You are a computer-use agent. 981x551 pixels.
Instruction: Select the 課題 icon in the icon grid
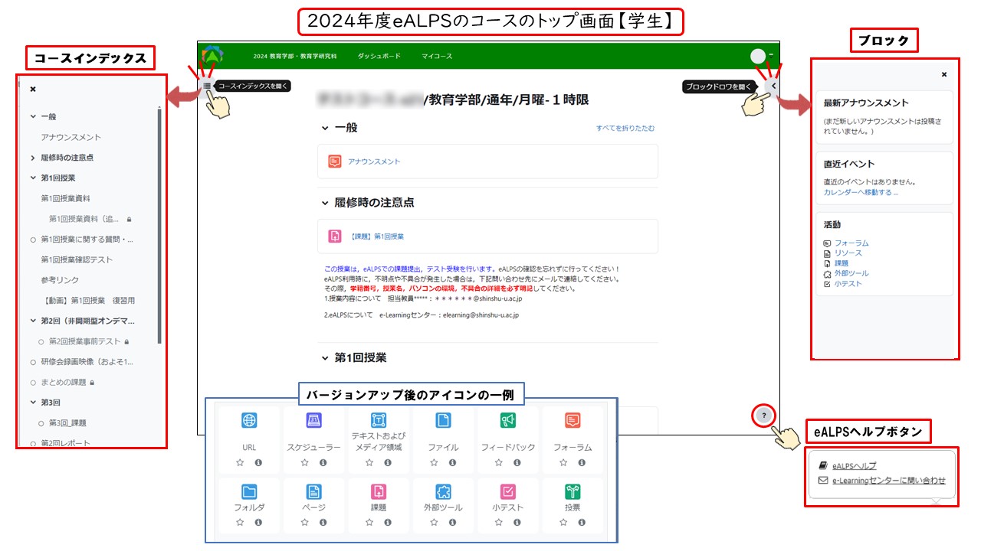379,491
